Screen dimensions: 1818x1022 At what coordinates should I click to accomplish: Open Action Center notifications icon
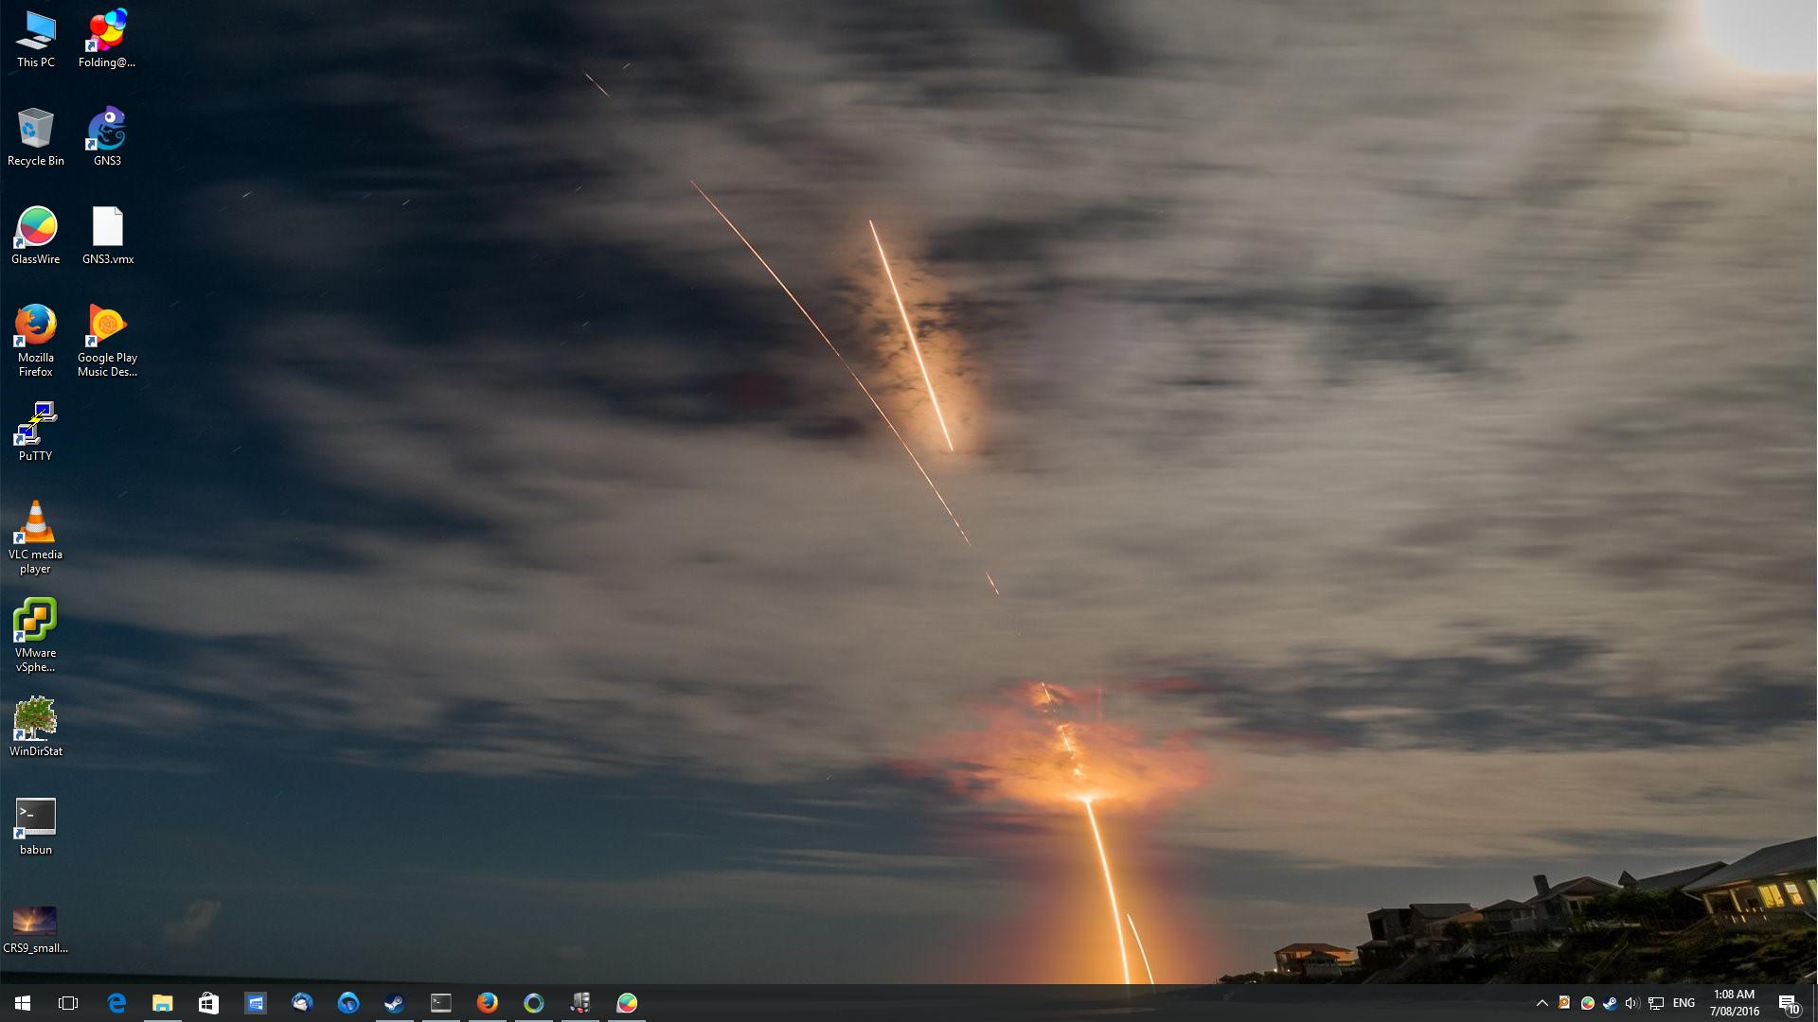1788,1003
